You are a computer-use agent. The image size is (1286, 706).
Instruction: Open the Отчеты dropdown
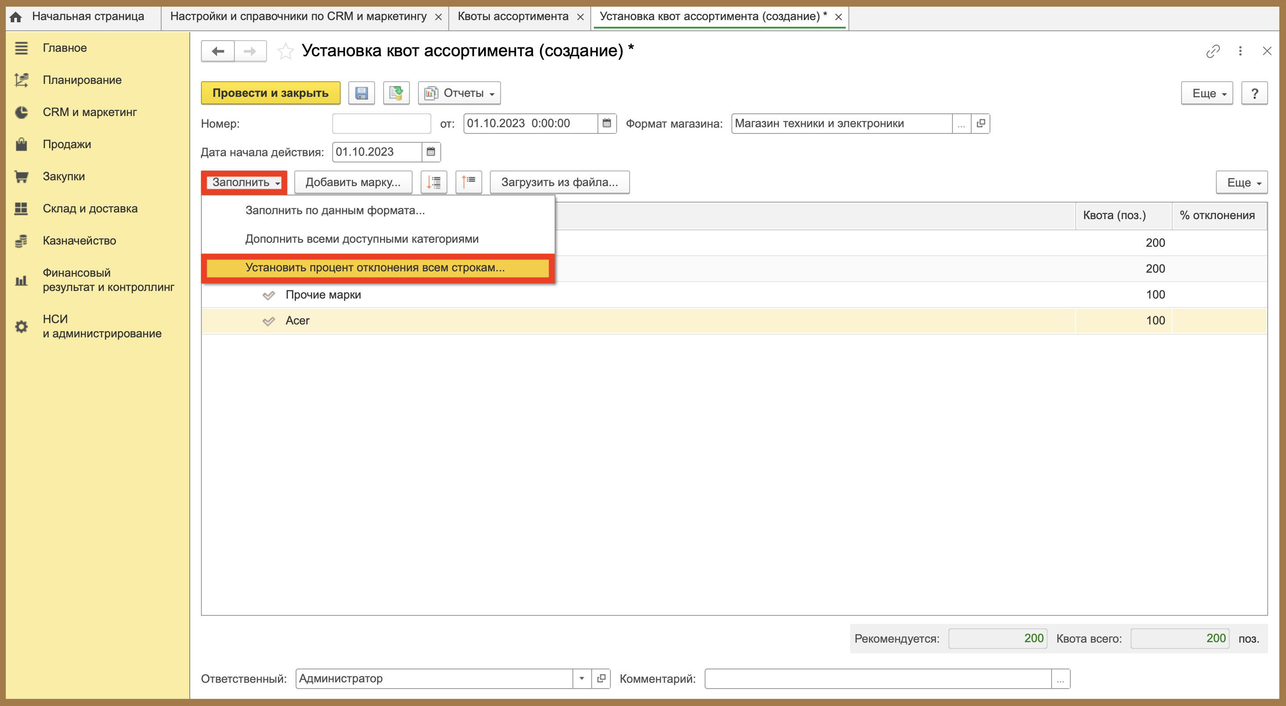click(x=459, y=93)
